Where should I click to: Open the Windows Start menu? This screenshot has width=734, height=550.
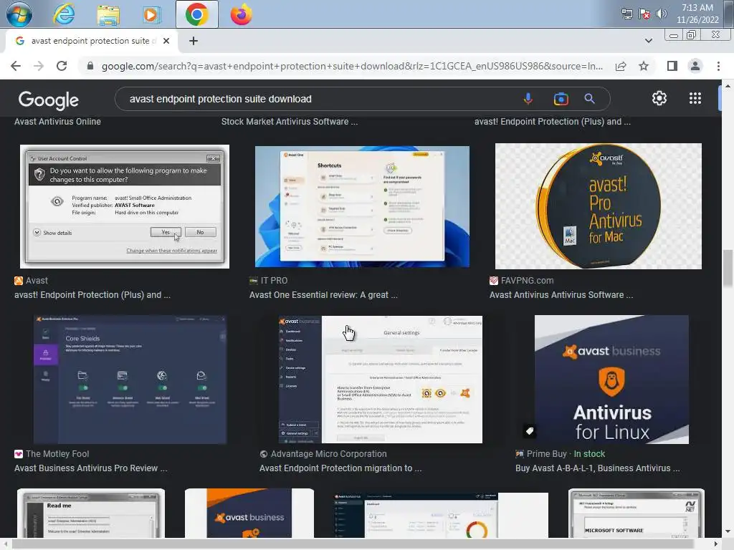coord(19,14)
